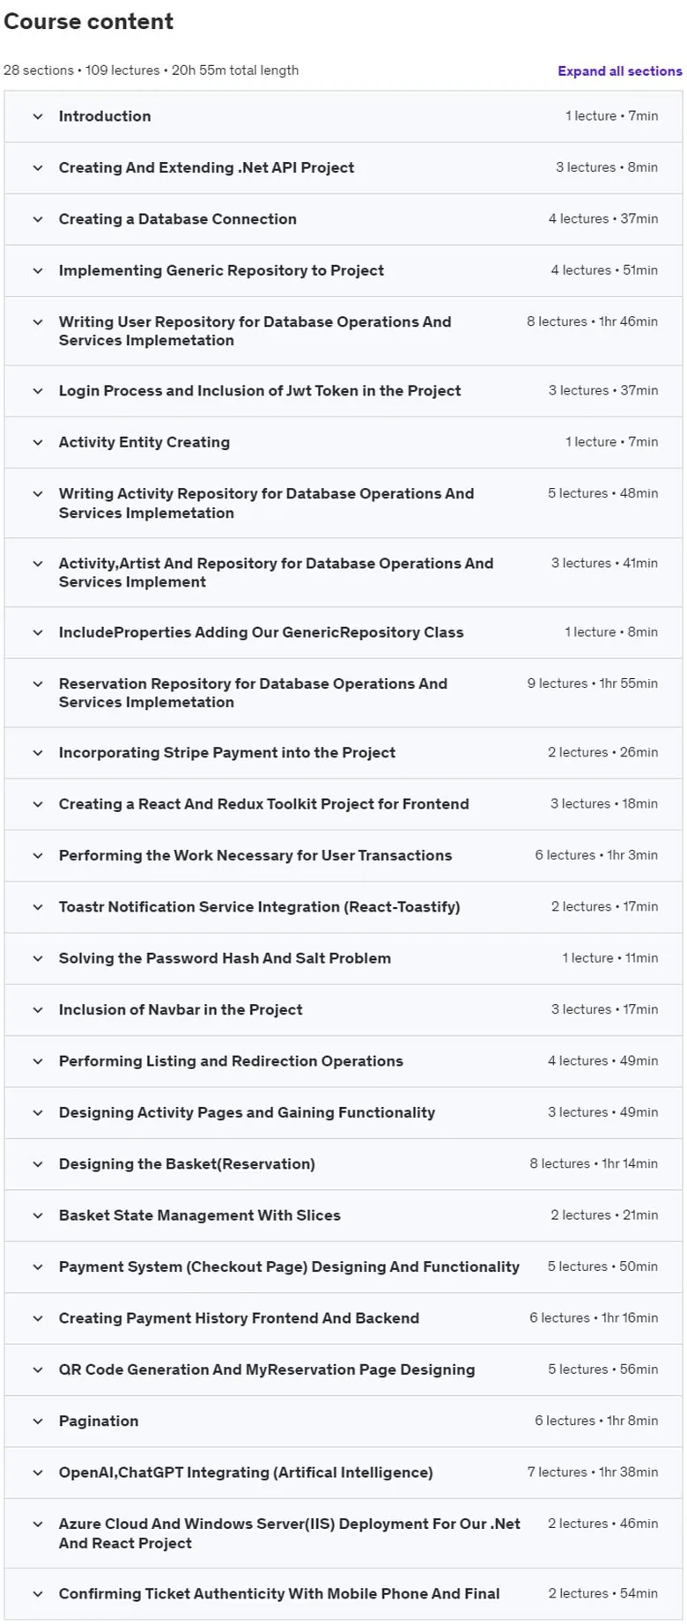Click chevron for Basket State Management With Slices
687x1624 pixels.
38,1215
